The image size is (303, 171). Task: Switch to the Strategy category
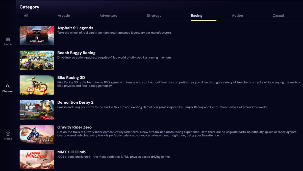point(154,16)
